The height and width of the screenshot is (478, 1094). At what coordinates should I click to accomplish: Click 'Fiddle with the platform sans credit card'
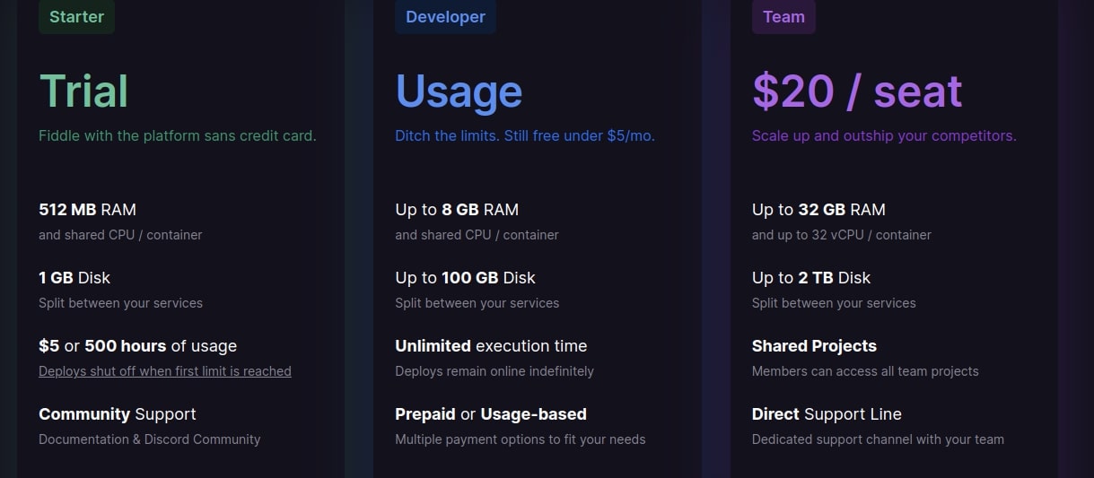click(178, 136)
